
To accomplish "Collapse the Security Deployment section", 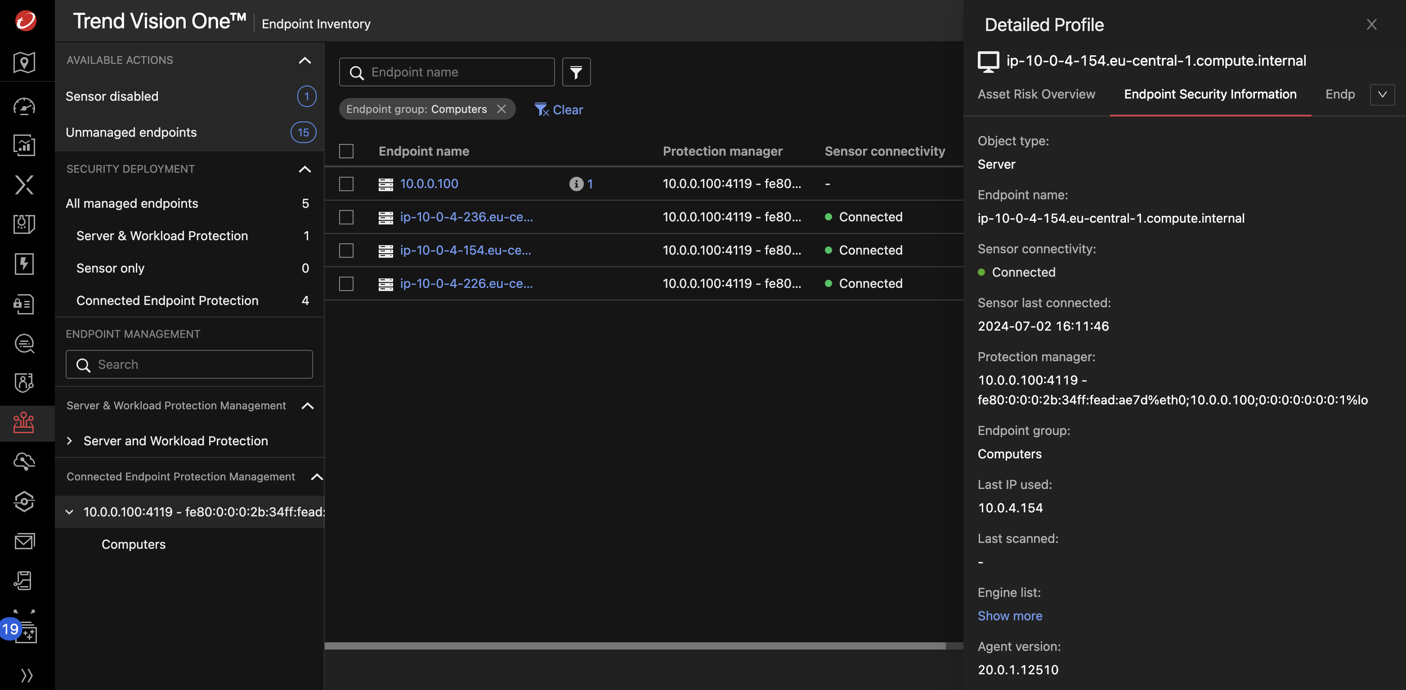I will (x=304, y=169).
